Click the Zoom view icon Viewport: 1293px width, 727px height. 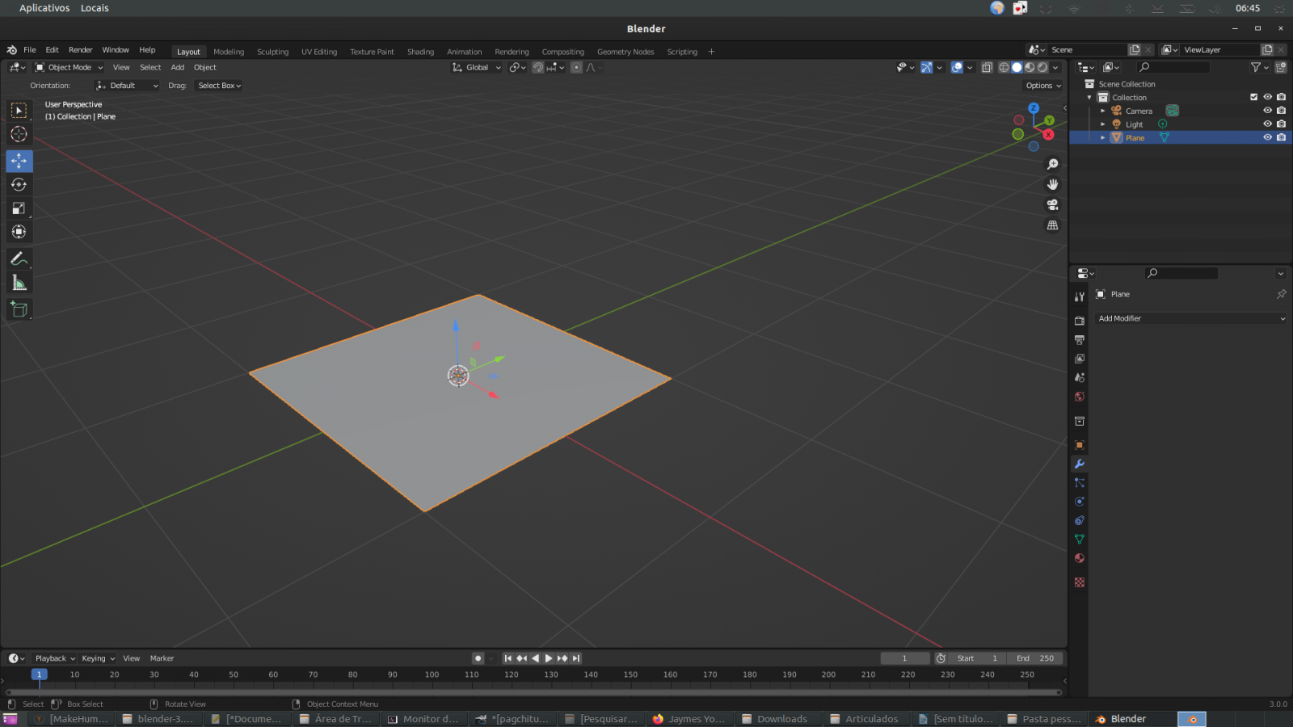(1052, 164)
